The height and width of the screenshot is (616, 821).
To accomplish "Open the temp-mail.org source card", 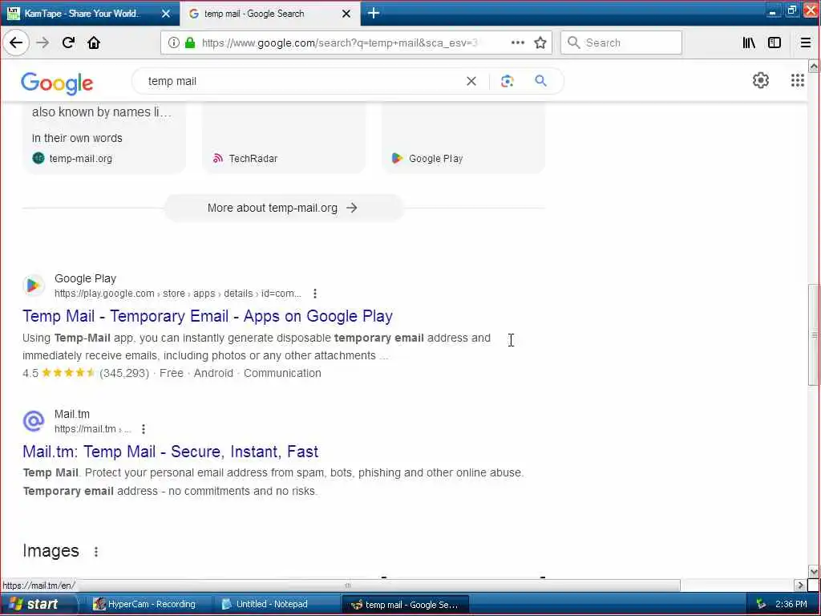I will tap(104, 138).
